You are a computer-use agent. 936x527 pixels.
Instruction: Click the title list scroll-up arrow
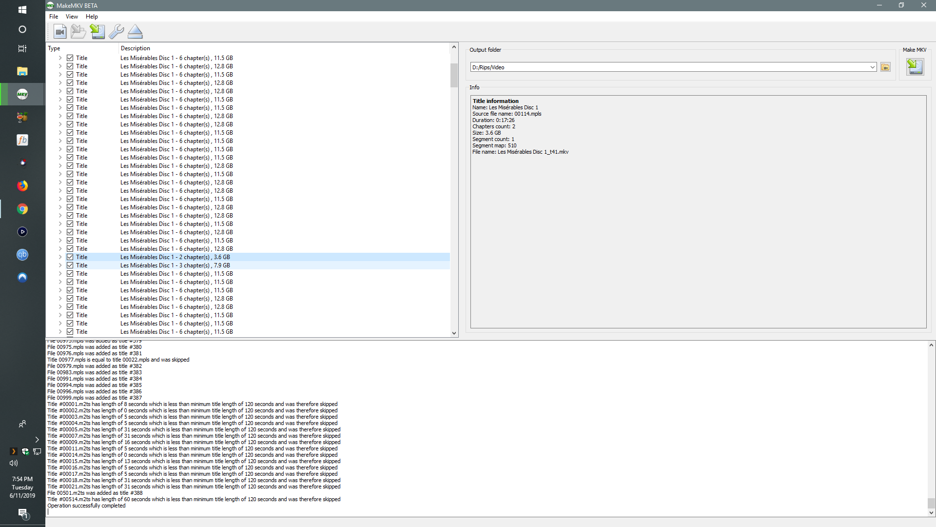pos(454,47)
